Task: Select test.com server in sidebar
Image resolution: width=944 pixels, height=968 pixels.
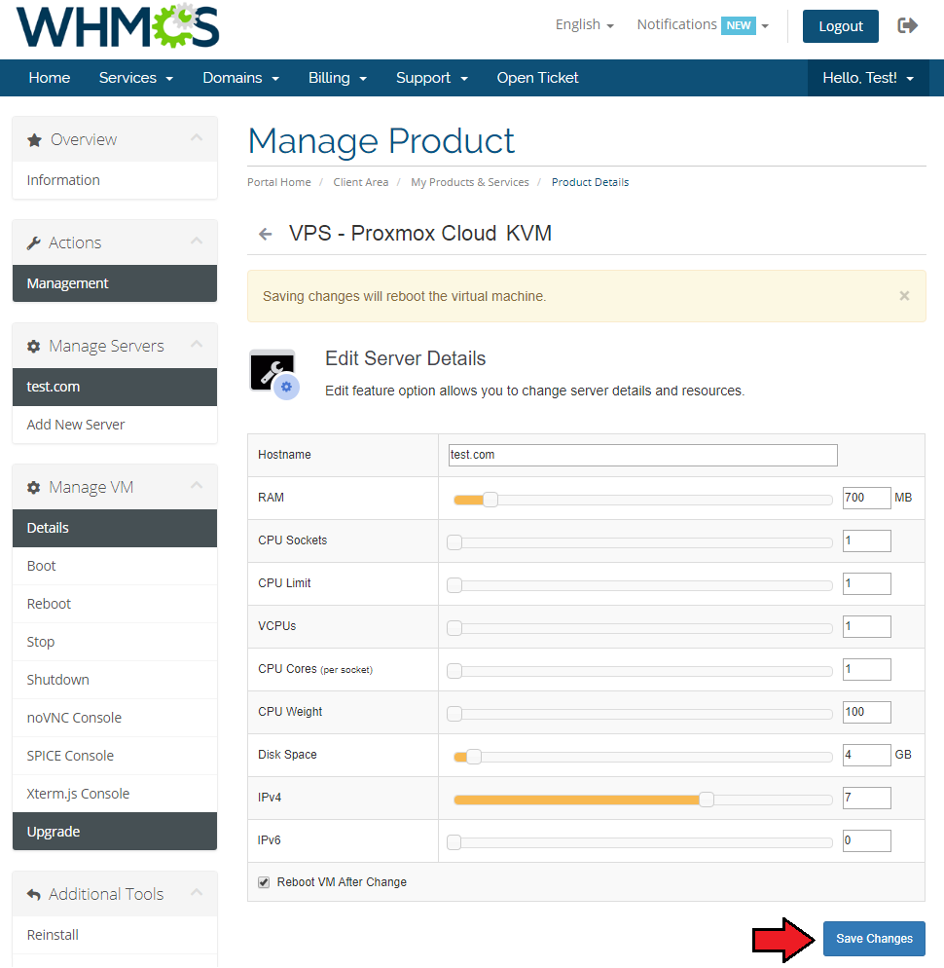Action: 115,387
